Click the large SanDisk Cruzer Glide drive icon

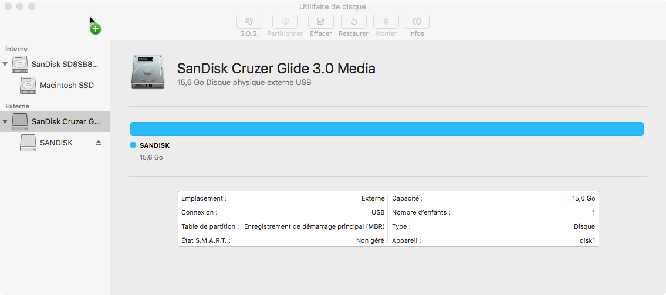(x=148, y=72)
